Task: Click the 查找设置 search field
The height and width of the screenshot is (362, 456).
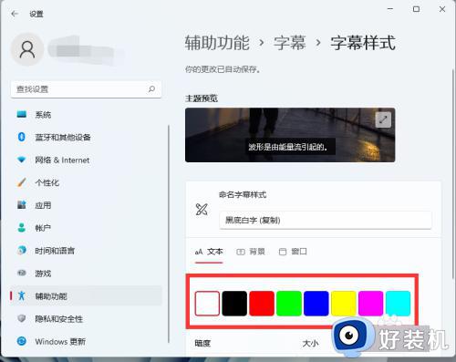Action: click(x=86, y=89)
